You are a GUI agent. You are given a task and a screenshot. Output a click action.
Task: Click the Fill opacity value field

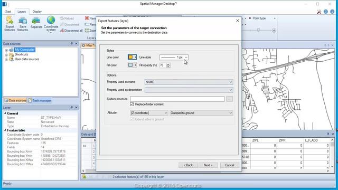pos(163,65)
